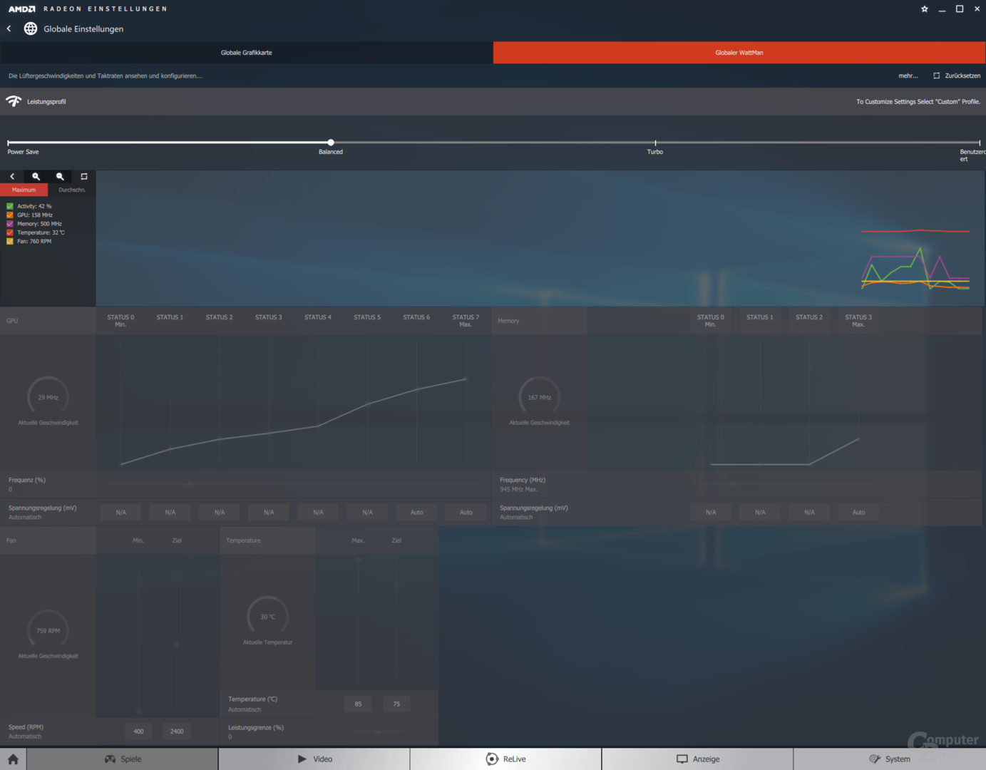This screenshot has width=986, height=770.
Task: Click the Leistungsprofil label
Action: point(46,102)
